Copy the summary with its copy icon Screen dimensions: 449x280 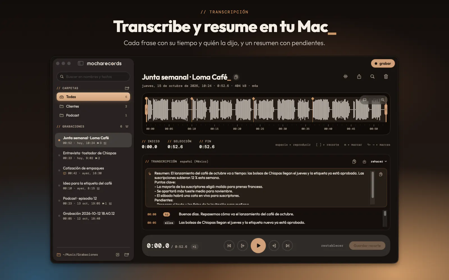381,174
